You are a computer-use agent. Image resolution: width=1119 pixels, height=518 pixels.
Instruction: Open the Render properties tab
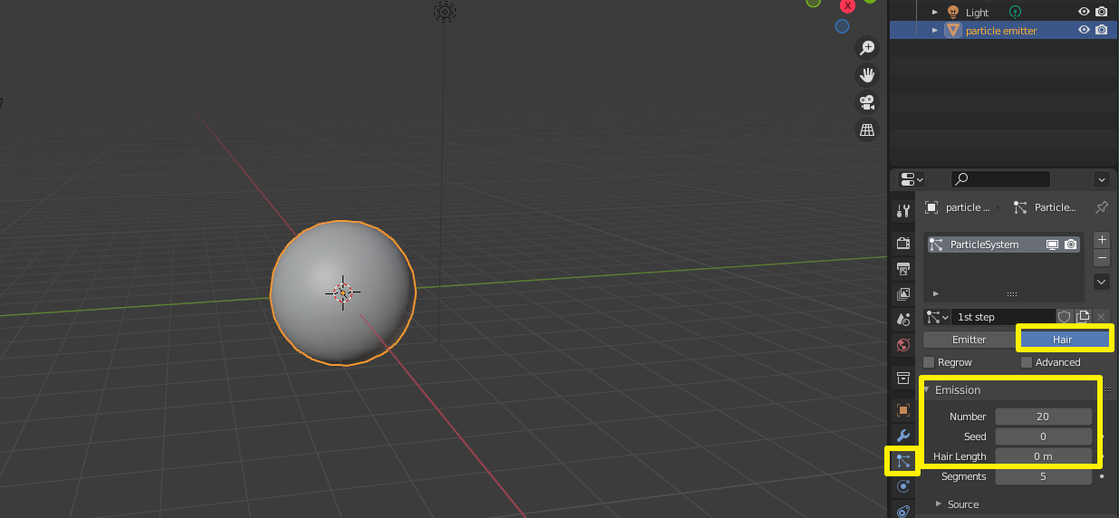[902, 243]
